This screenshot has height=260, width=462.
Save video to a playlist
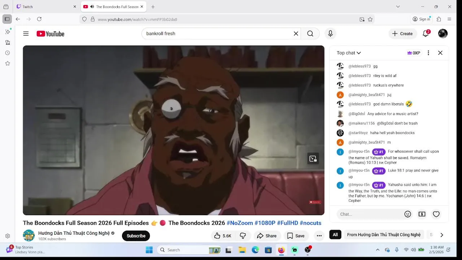(296, 236)
